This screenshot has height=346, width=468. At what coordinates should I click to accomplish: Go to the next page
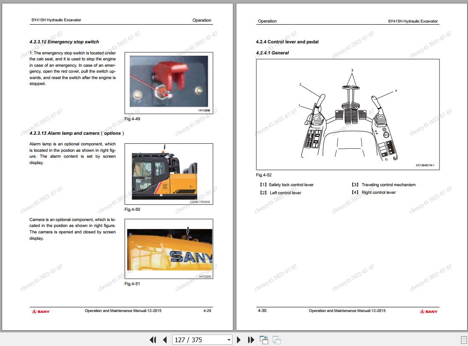pyautogui.click(x=238, y=340)
